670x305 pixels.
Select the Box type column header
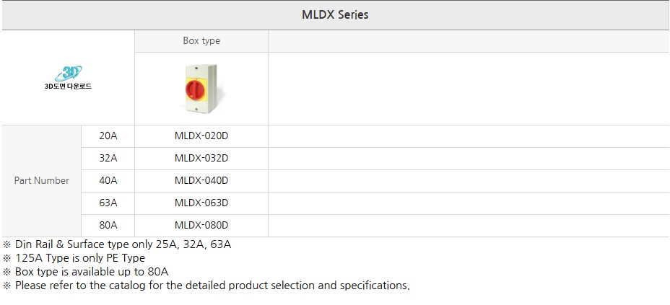201,41
